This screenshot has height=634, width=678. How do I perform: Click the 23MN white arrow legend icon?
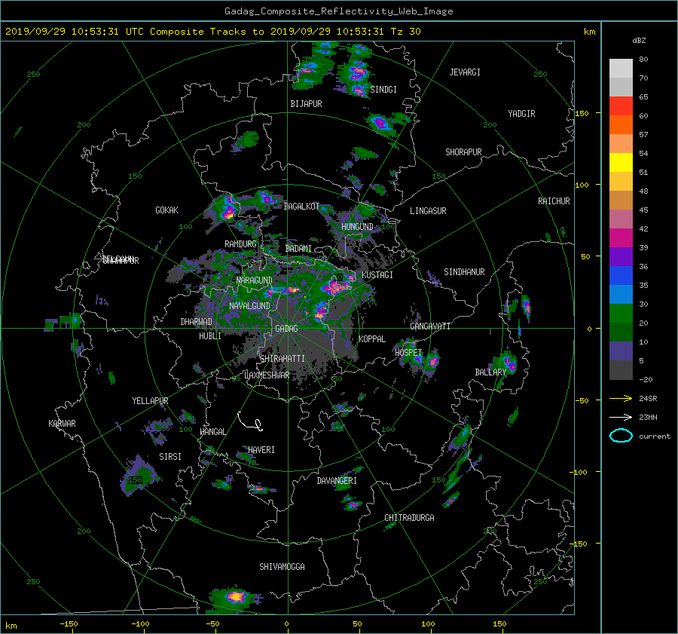(621, 417)
